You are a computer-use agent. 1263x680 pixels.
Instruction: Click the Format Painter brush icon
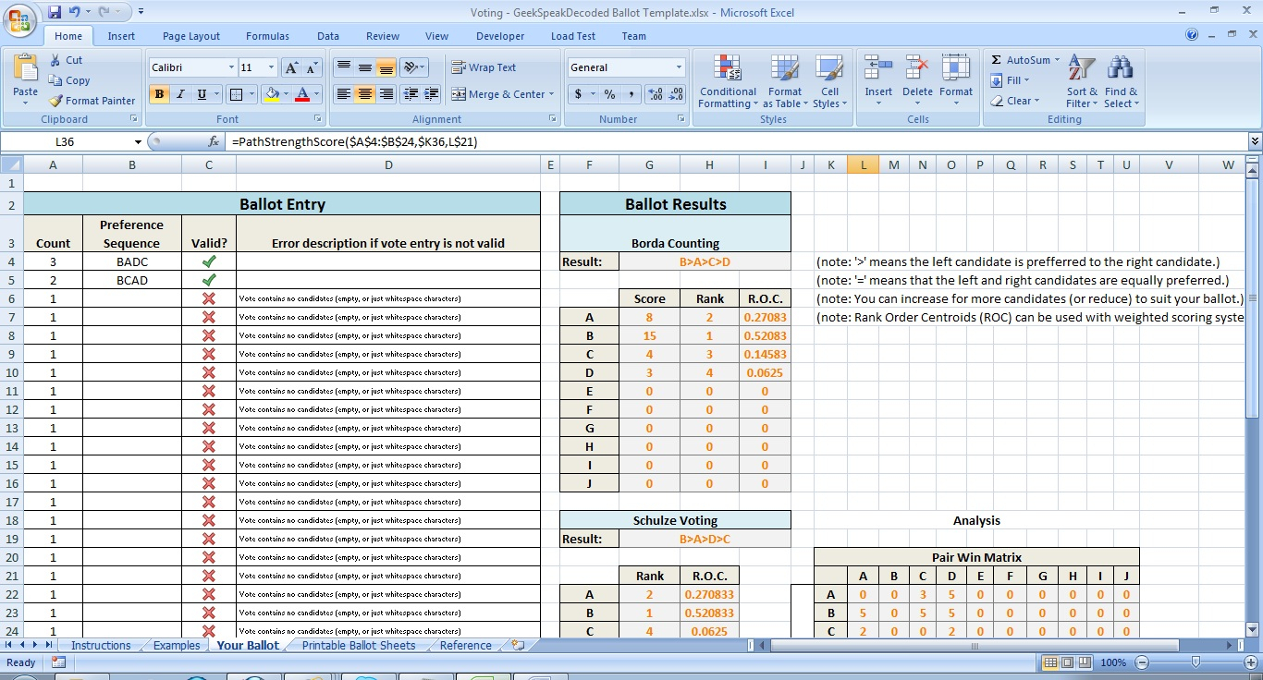(56, 101)
